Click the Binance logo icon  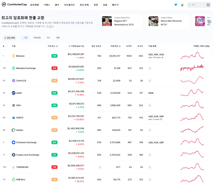coord(14,56)
